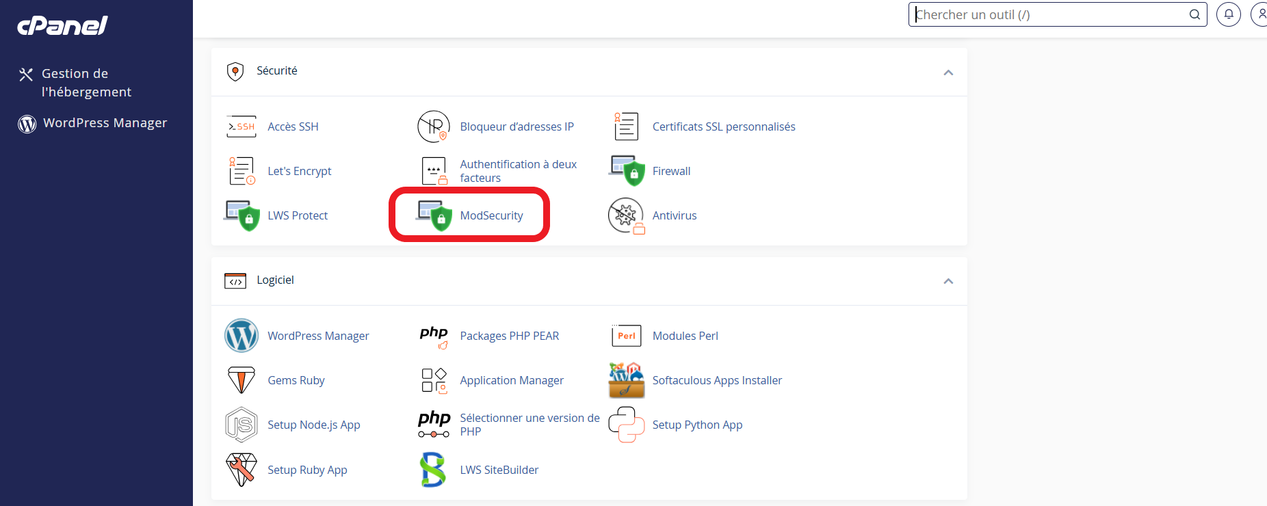Click the Packages PHP PEAR icon
Screen dimensions: 1267x506
[434, 336]
